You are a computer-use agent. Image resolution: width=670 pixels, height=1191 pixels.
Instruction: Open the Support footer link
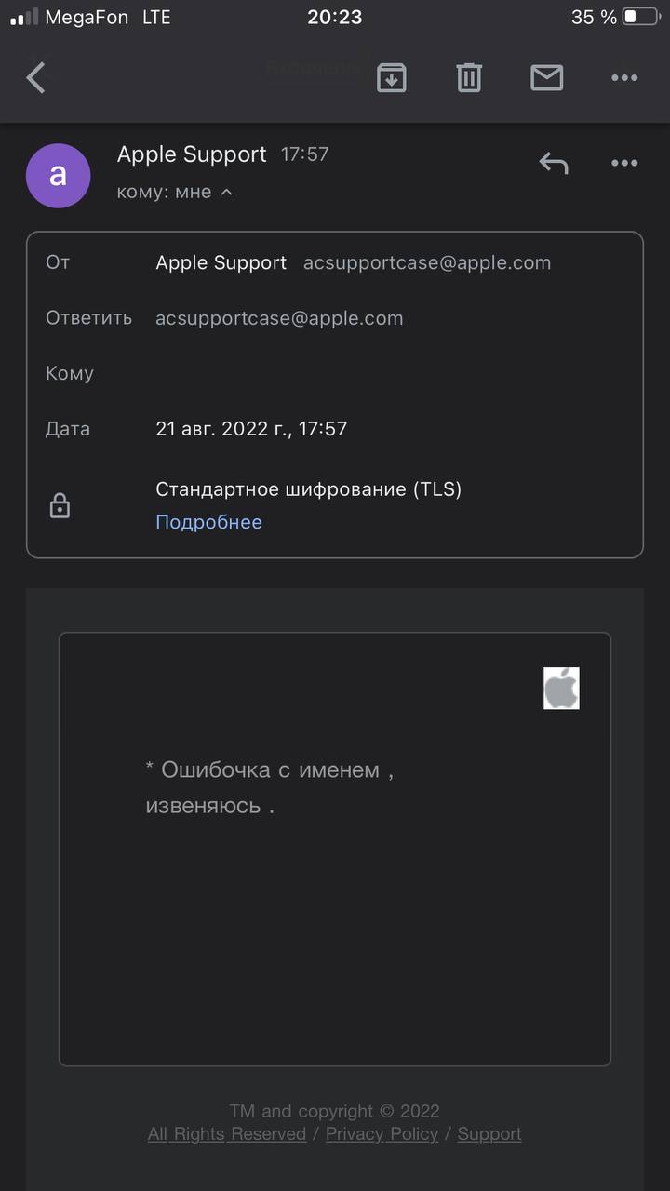489,1134
